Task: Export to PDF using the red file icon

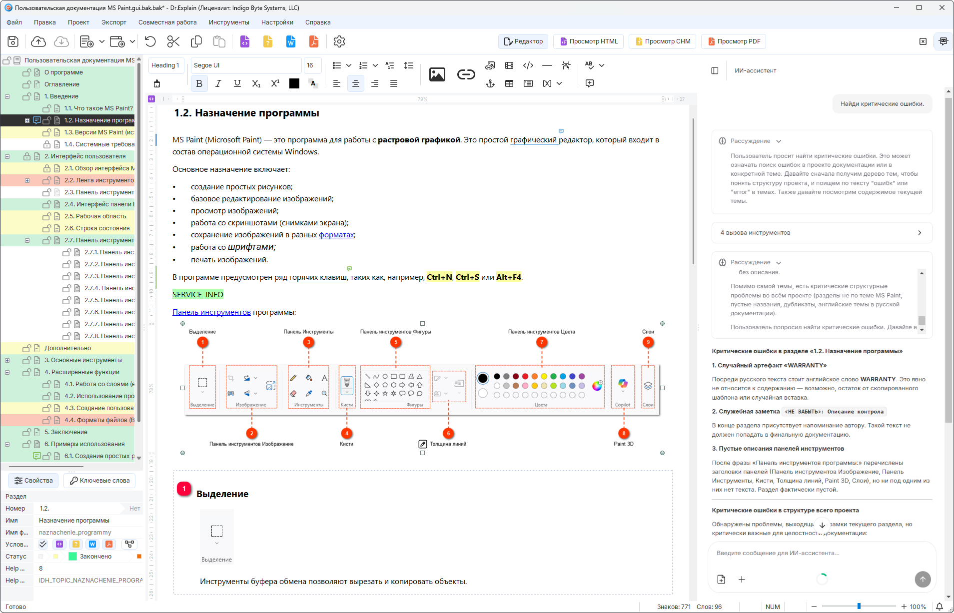Action: pyautogui.click(x=314, y=41)
